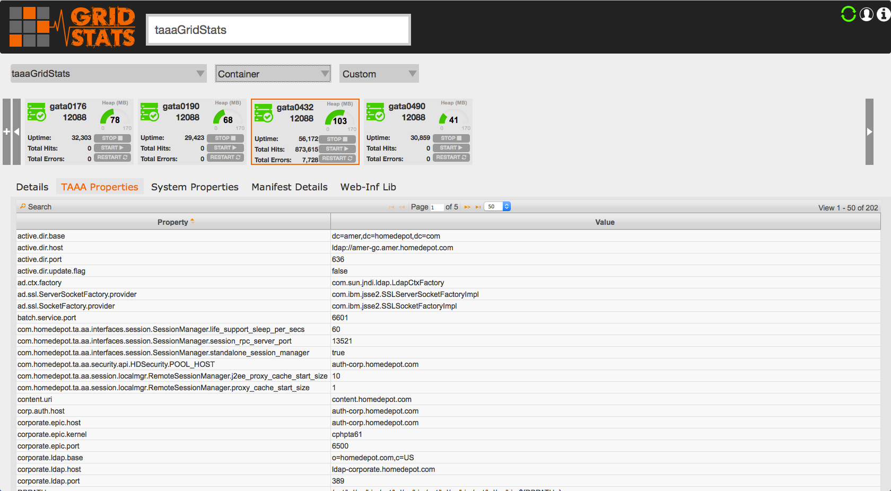The height and width of the screenshot is (491, 891).
Task: Go to first page of properties
Action: tap(391, 207)
